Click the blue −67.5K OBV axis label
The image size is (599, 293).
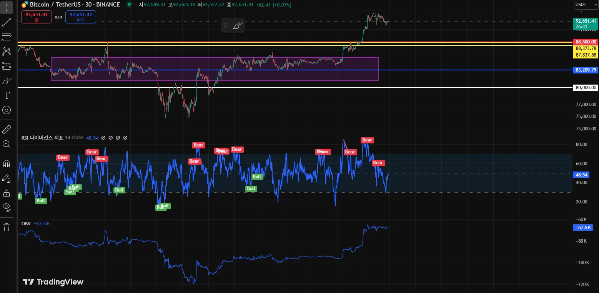583,228
